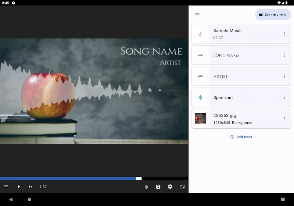Select the Artist track label

[220, 76]
